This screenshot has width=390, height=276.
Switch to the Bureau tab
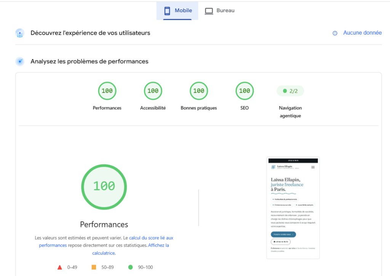[219, 11]
